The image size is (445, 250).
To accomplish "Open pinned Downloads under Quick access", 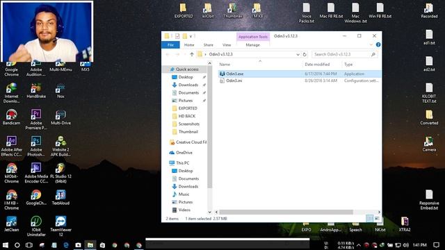I will [x=188, y=85].
